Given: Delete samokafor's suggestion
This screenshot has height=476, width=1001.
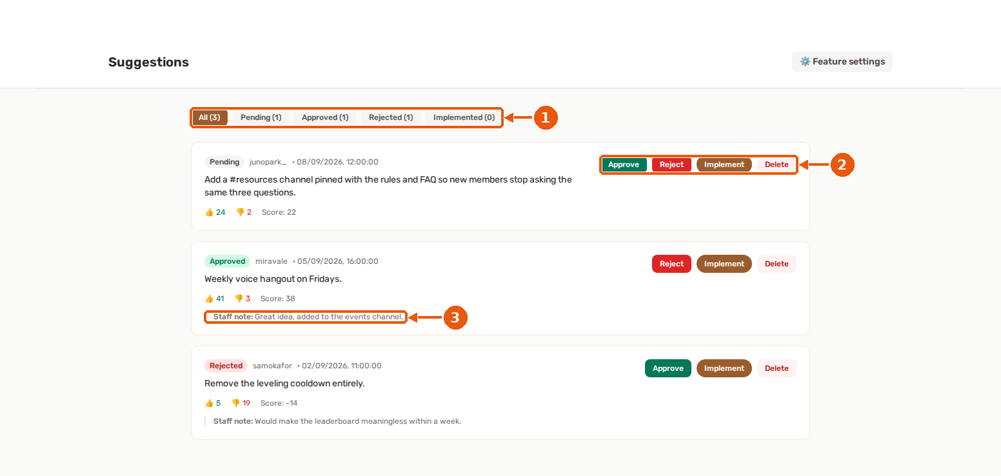Looking at the screenshot, I should tap(777, 368).
